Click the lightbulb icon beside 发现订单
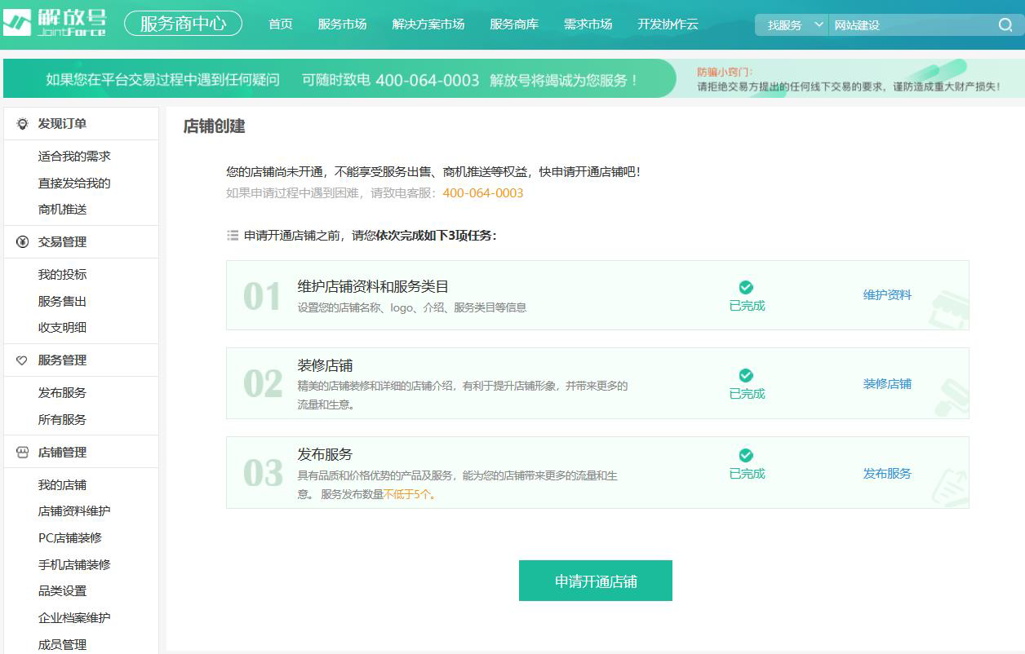The width and height of the screenshot is (1025, 654). tap(22, 124)
